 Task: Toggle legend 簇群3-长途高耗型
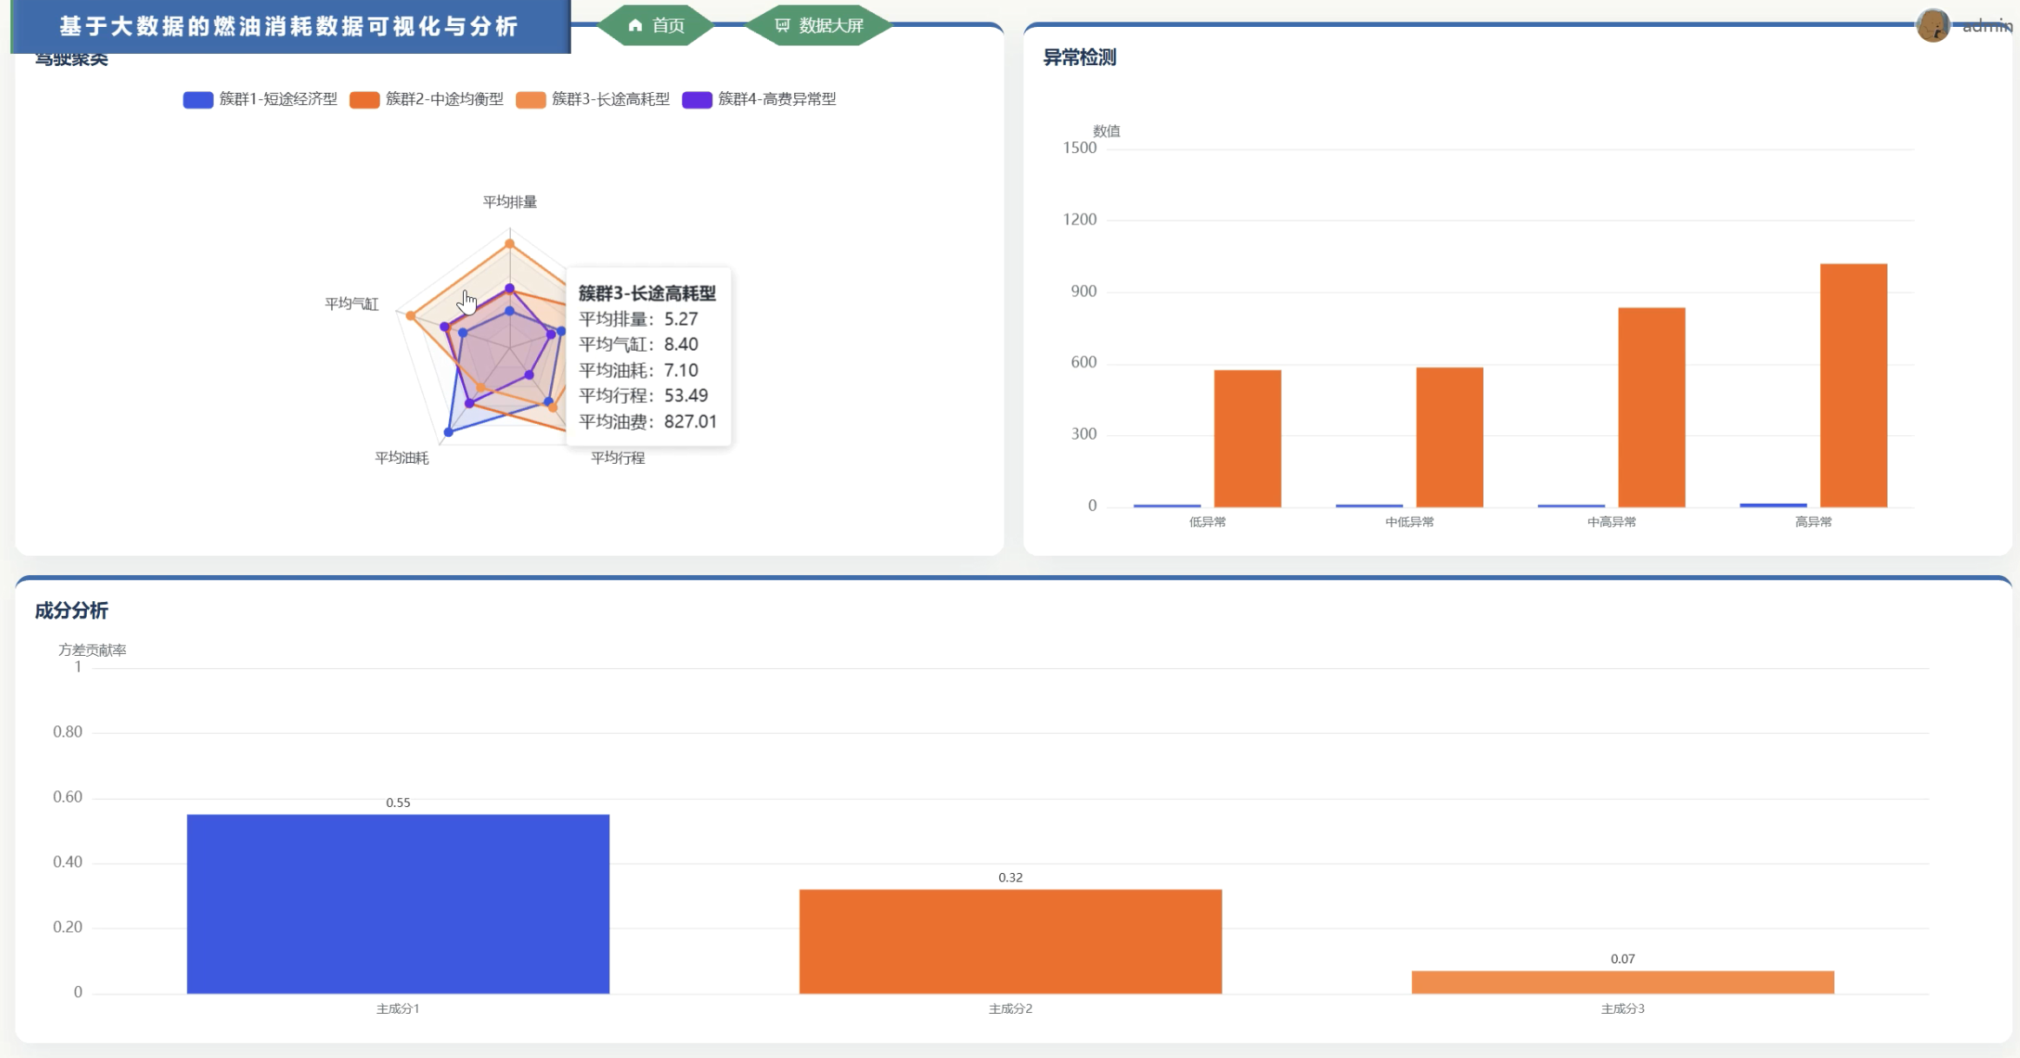(x=593, y=99)
